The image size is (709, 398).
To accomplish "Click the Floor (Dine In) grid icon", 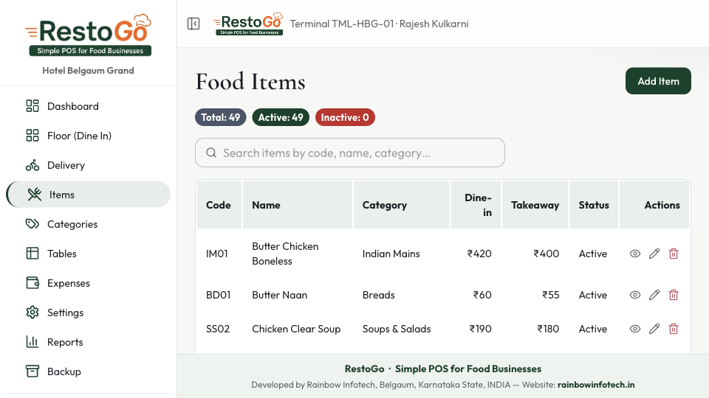I will (x=32, y=136).
